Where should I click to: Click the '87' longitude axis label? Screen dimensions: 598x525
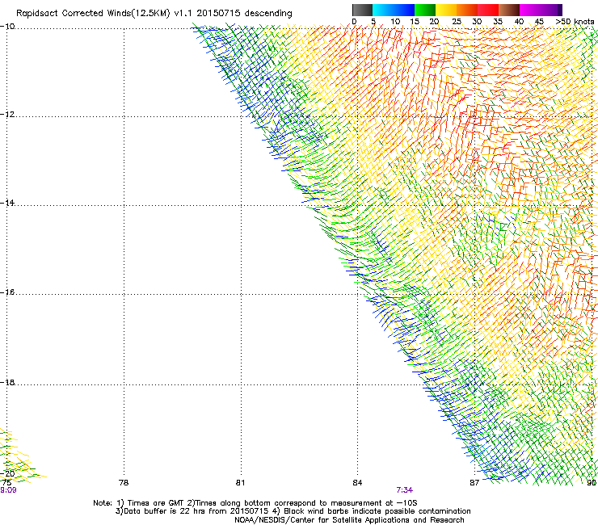tap(474, 483)
